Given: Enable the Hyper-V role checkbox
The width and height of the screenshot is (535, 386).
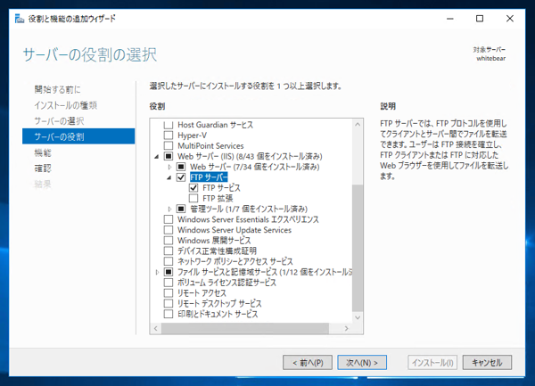Looking at the screenshot, I should tap(169, 136).
